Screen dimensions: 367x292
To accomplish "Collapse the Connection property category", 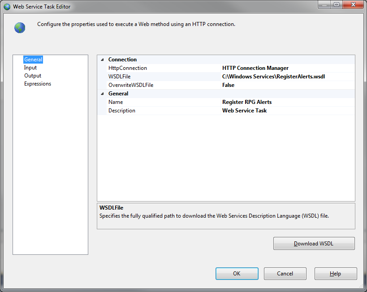I will 102,60.
